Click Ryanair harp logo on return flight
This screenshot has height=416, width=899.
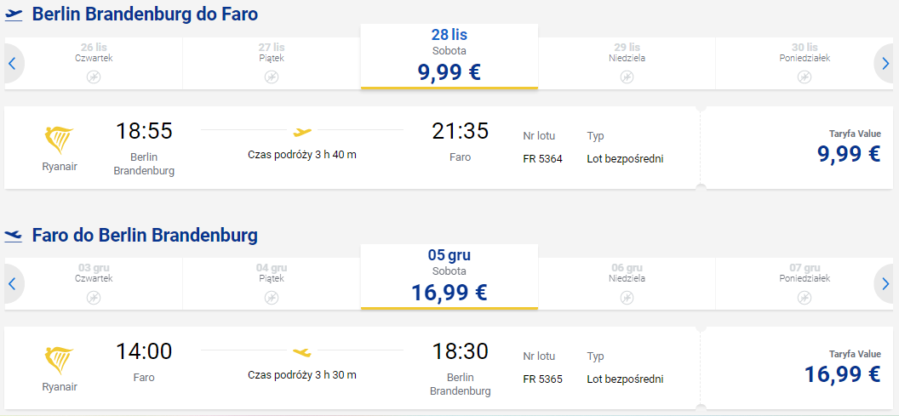[60, 362]
